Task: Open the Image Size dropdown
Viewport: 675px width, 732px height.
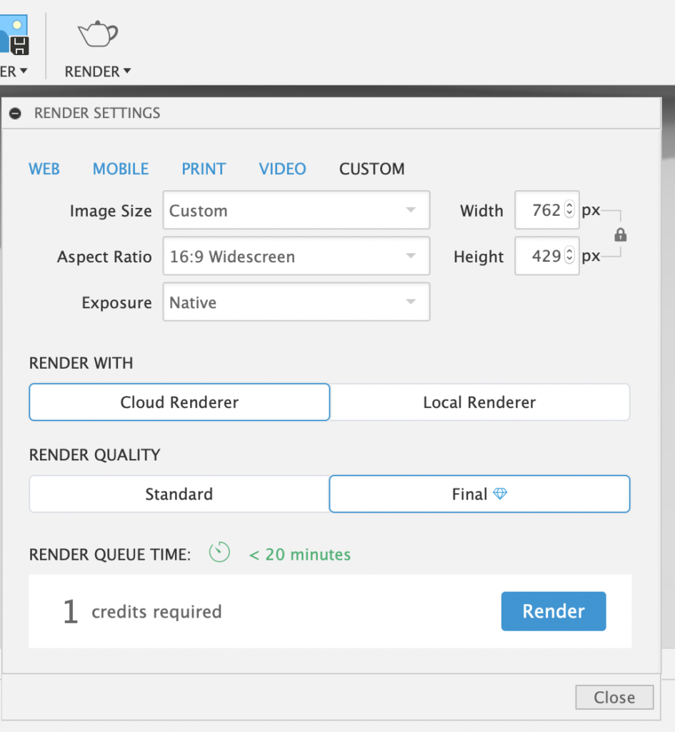Action: click(x=296, y=211)
